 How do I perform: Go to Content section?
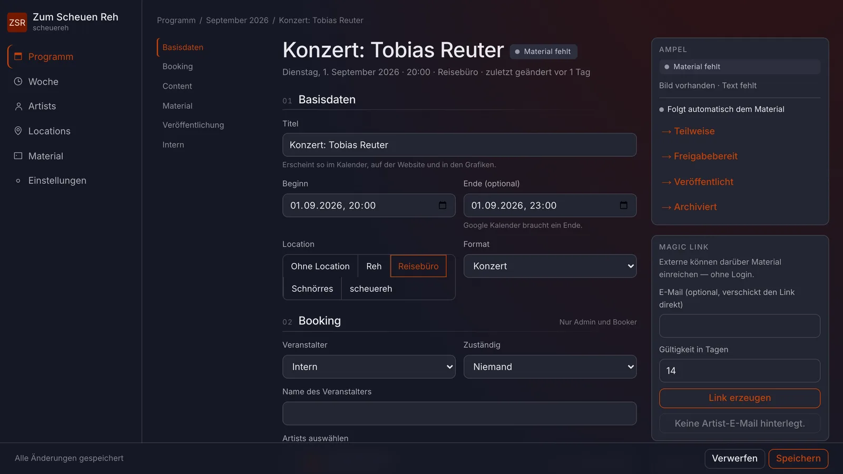coord(177,86)
